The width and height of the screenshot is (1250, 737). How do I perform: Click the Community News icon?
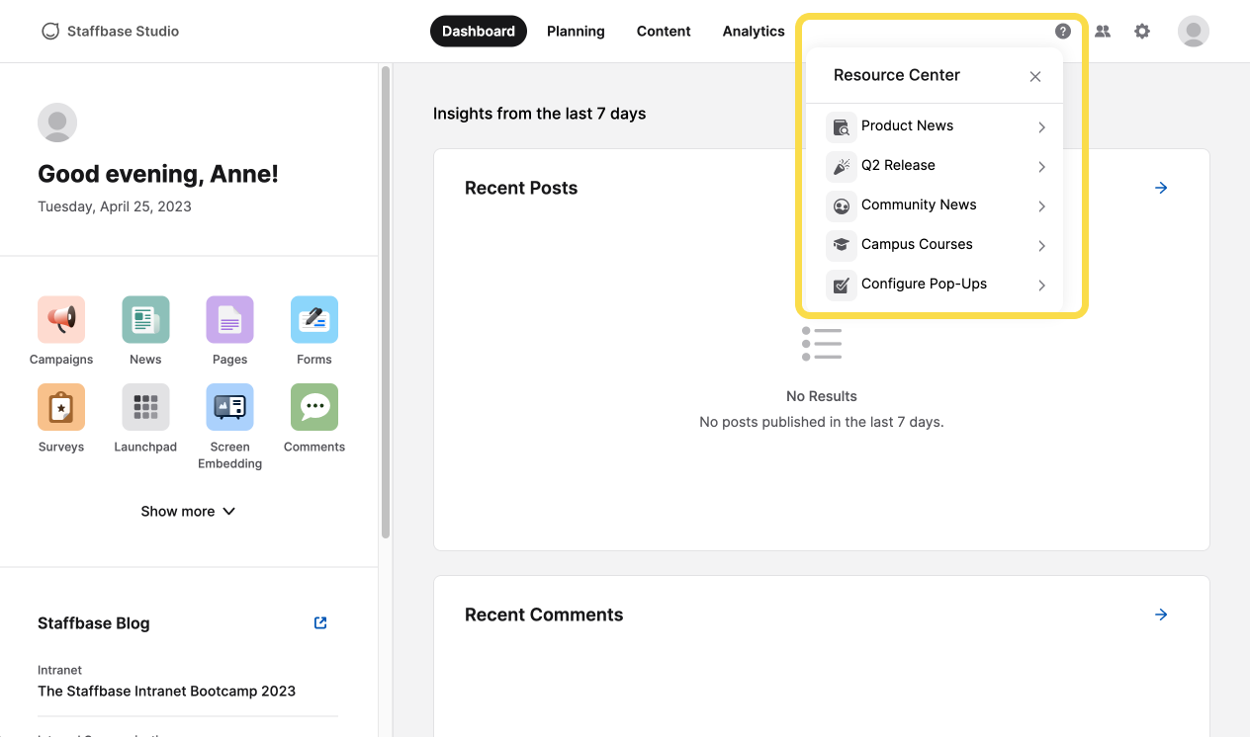point(842,205)
